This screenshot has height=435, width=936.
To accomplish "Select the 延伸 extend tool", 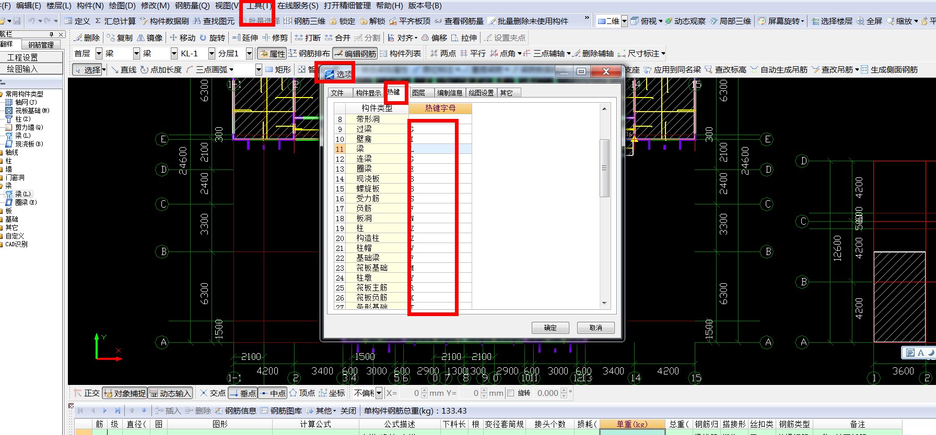I will [245, 38].
